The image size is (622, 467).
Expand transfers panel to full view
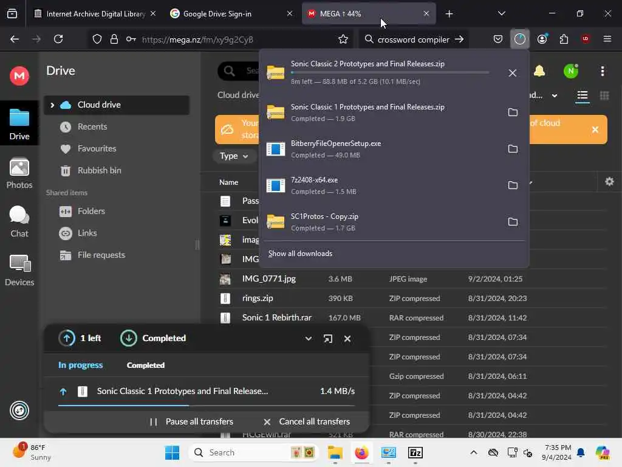tap(327, 339)
